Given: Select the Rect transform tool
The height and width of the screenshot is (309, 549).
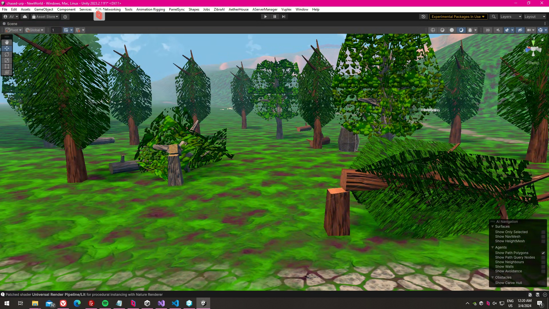Looking at the screenshot, I should click(x=7, y=66).
